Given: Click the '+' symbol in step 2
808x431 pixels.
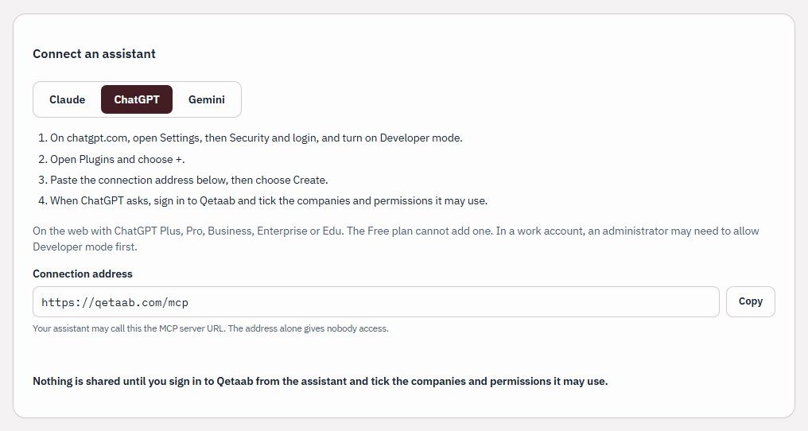Looking at the screenshot, I should tap(179, 159).
